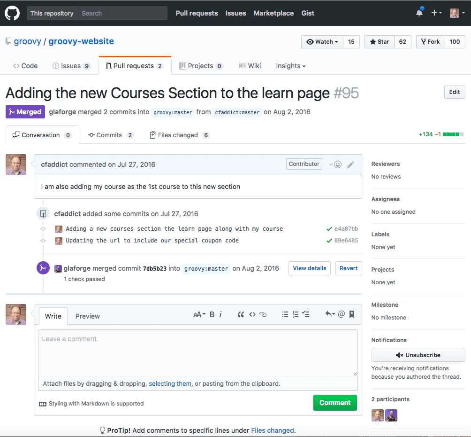Click the saved replies bookmark icon
This screenshot has height=437, width=471.
[352, 315]
